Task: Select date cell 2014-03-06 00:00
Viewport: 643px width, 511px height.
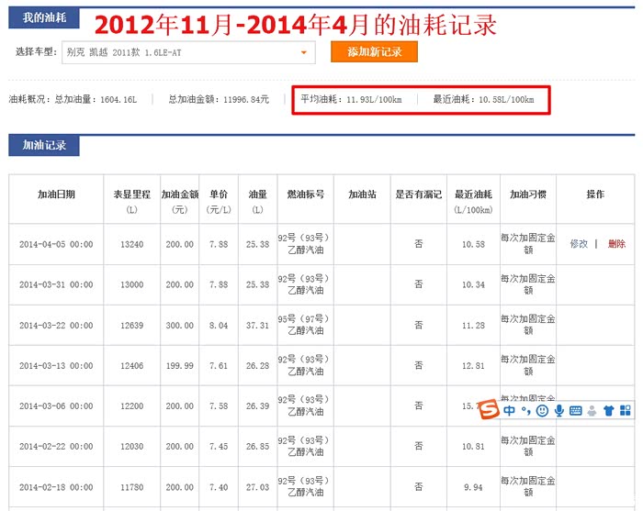Action: [x=56, y=406]
